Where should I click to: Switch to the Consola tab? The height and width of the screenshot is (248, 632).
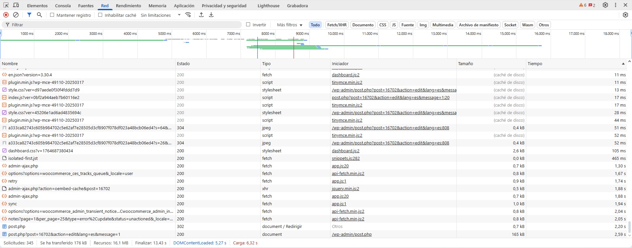(x=63, y=6)
